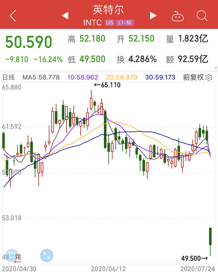Expand quote details via corner triangle

coord(215,67)
